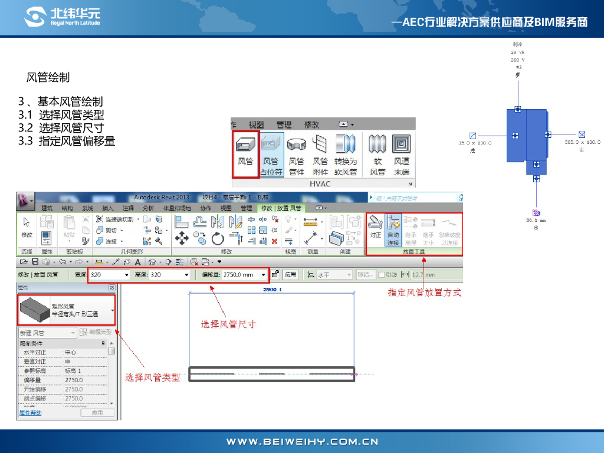
Task: Open the 建筑 ribbon tab
Action: coord(47,208)
